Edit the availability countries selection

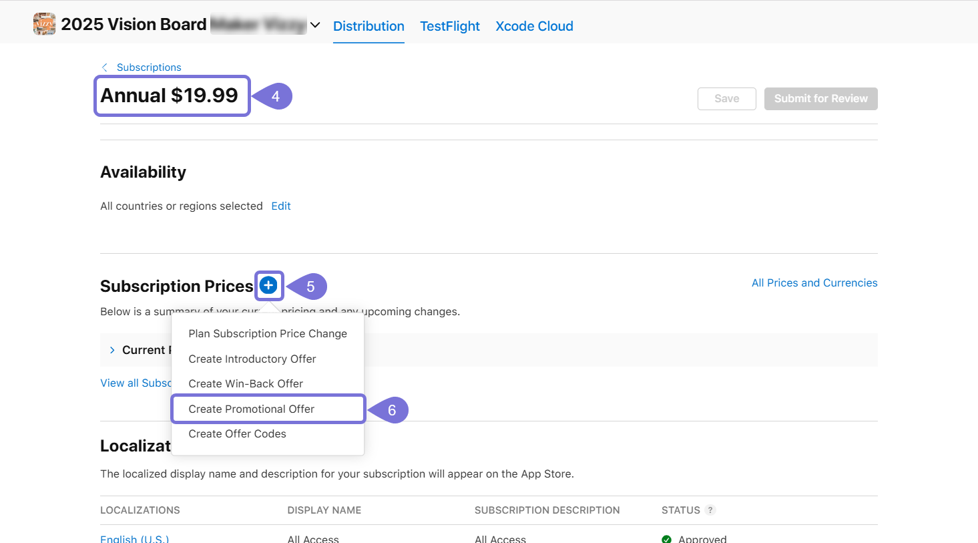tap(280, 206)
